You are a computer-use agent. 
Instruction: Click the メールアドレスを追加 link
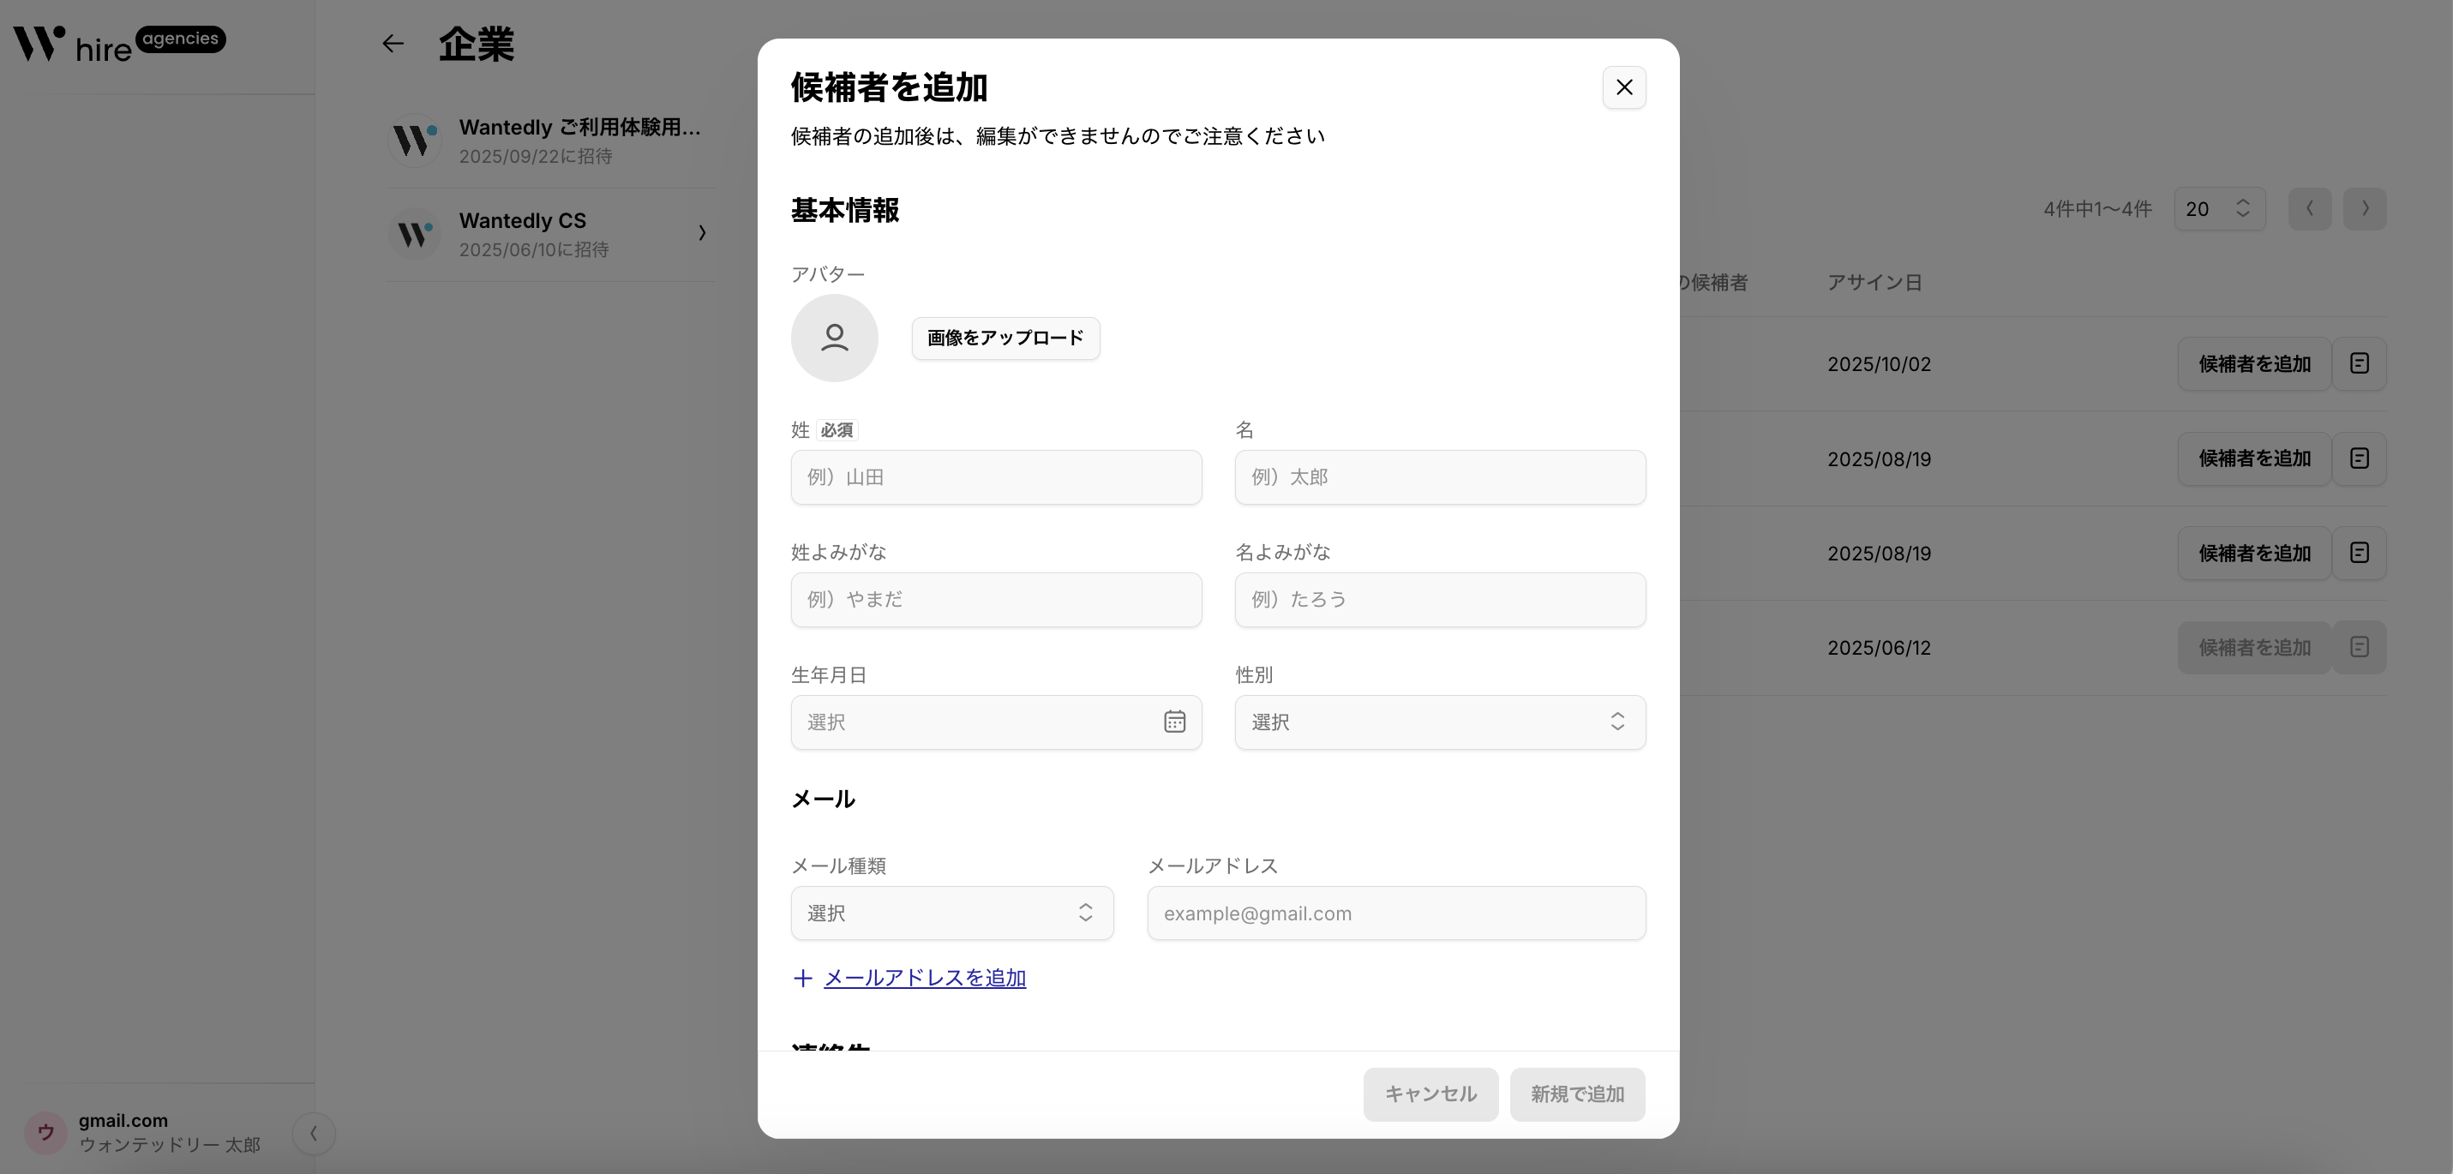pyautogui.click(x=924, y=979)
